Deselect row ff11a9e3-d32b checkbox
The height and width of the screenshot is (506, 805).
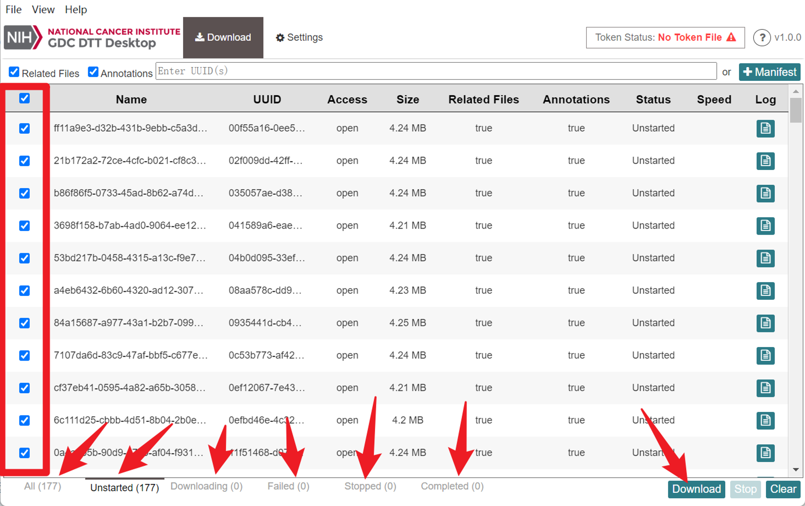(x=25, y=128)
